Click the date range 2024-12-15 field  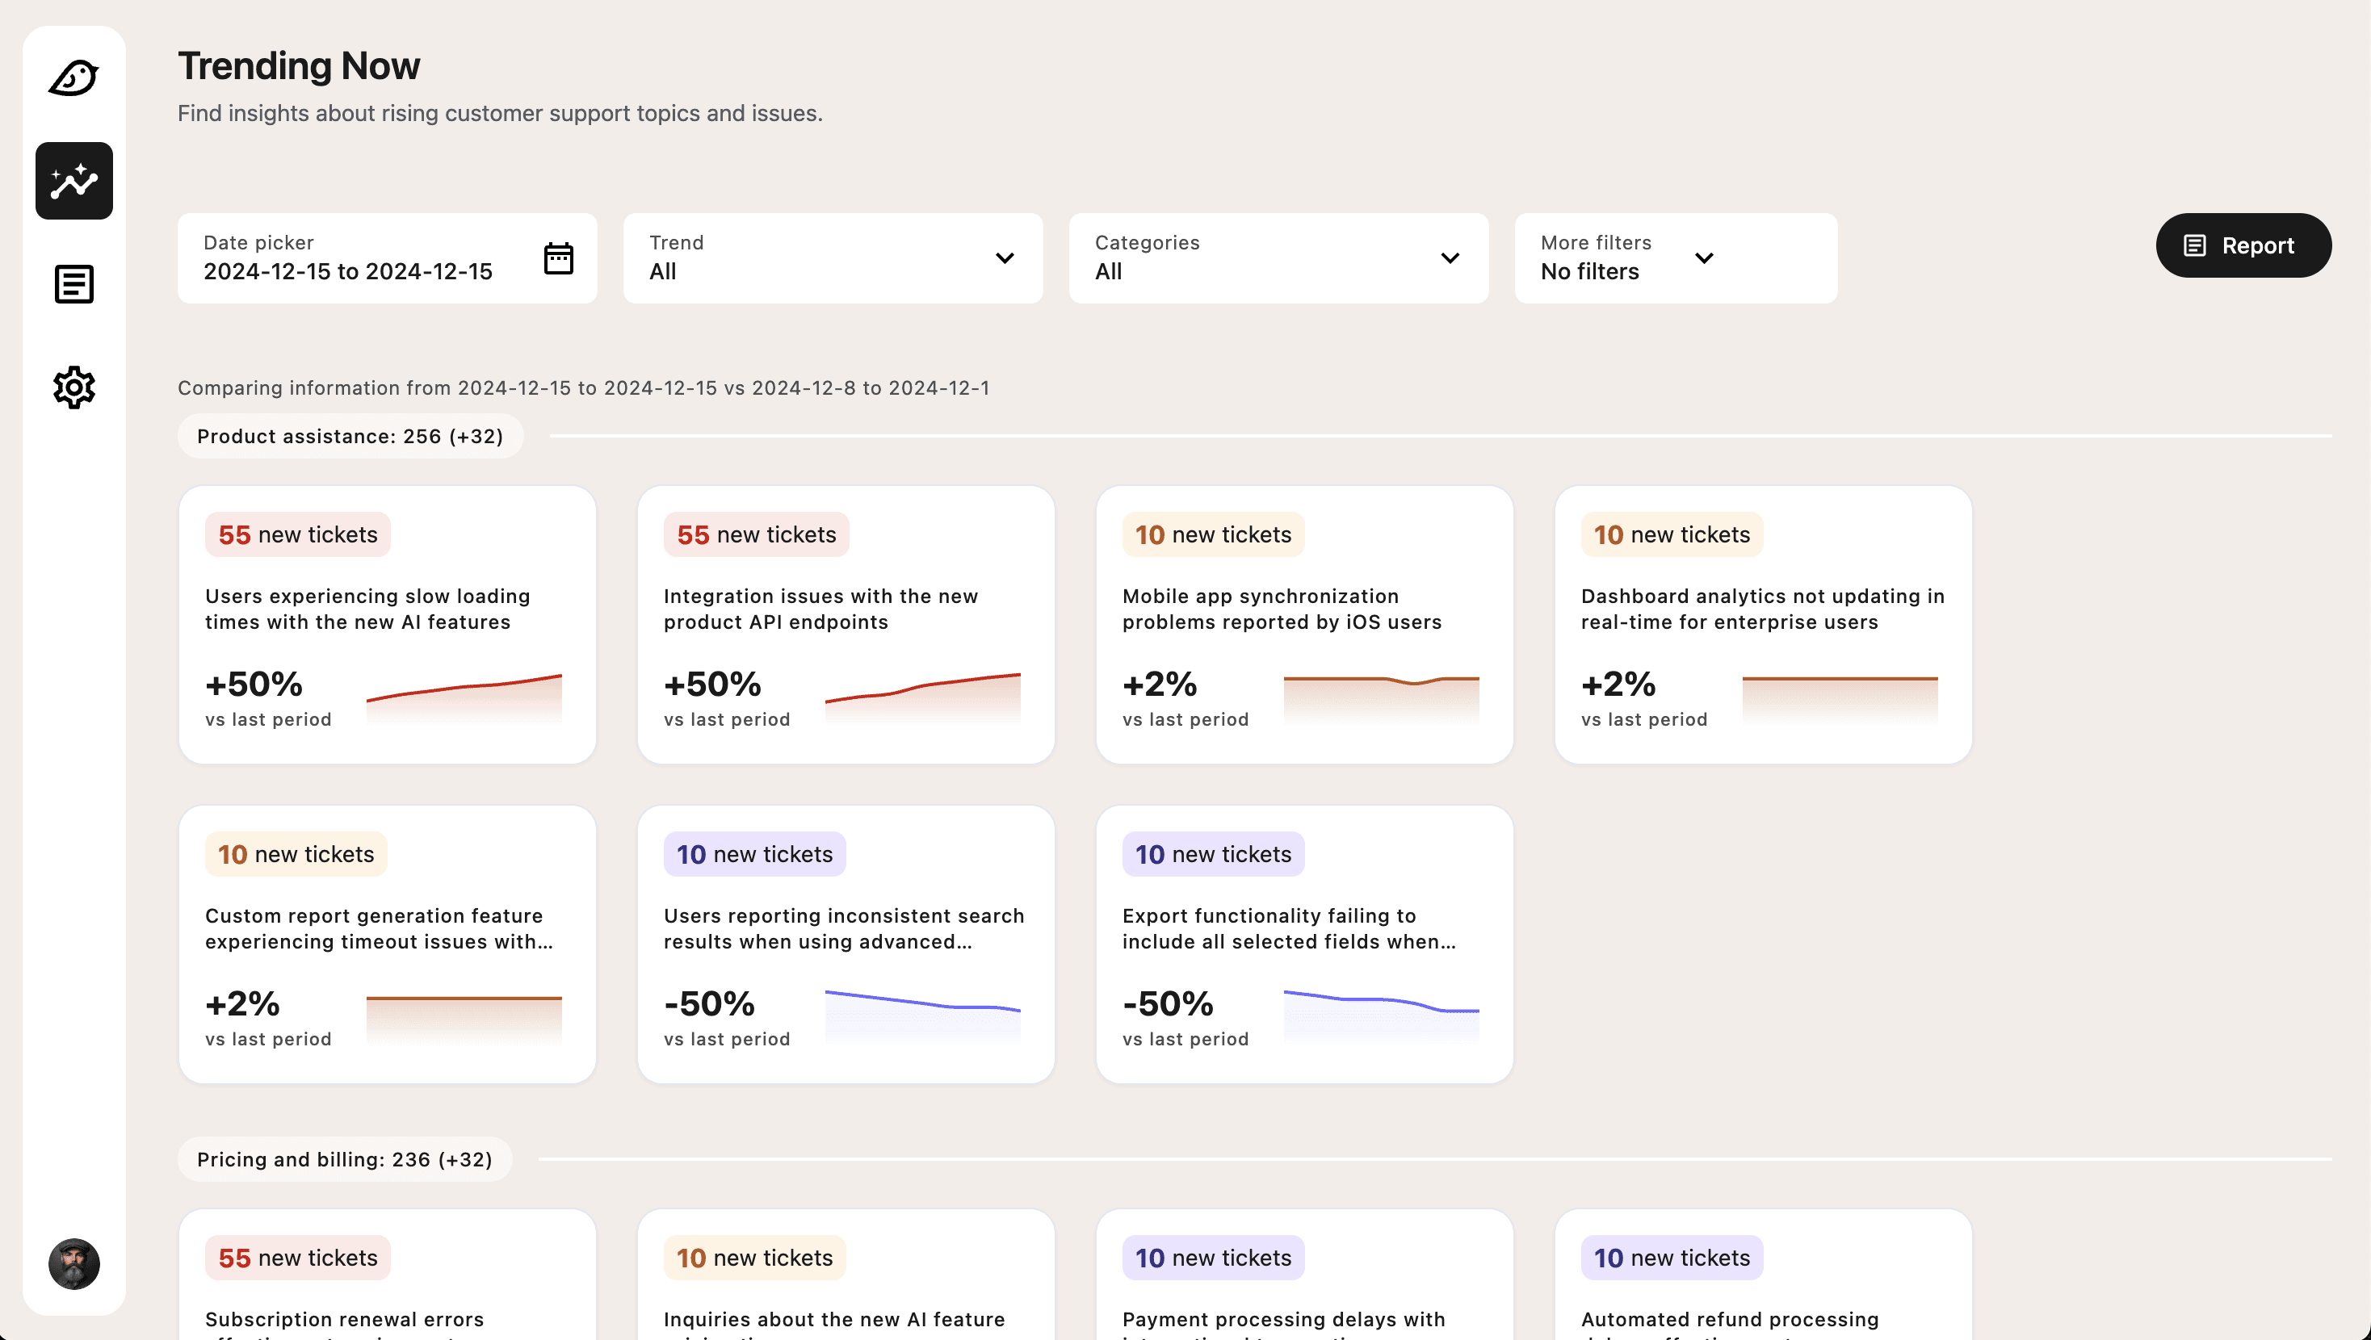pyautogui.click(x=348, y=271)
